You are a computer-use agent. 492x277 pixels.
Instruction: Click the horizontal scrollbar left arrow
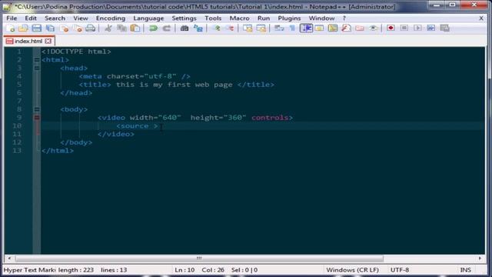coord(9,259)
